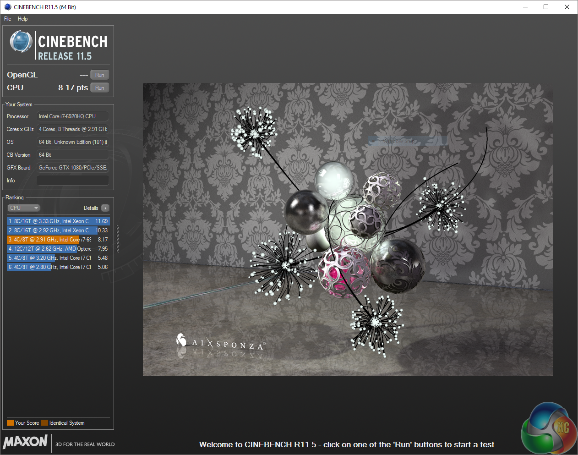This screenshot has width=578, height=455.
Task: Click the KG colored sphere logo
Action: pos(549,428)
